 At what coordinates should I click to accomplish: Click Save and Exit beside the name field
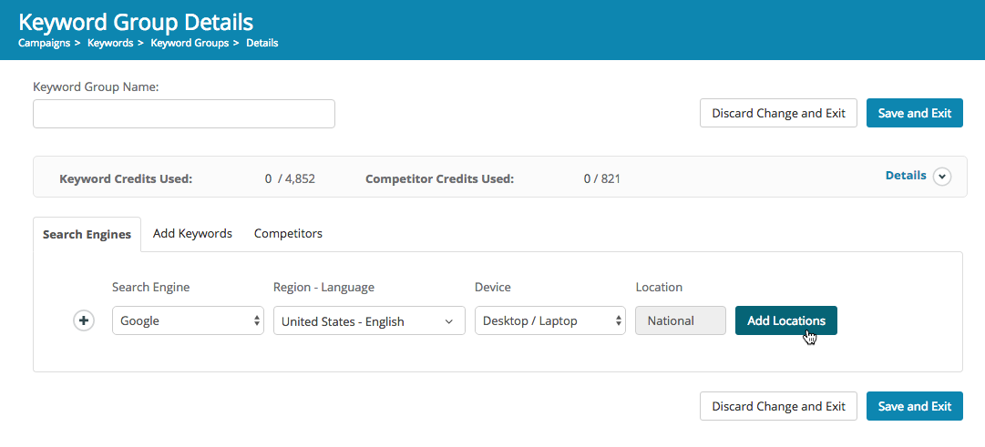(914, 114)
